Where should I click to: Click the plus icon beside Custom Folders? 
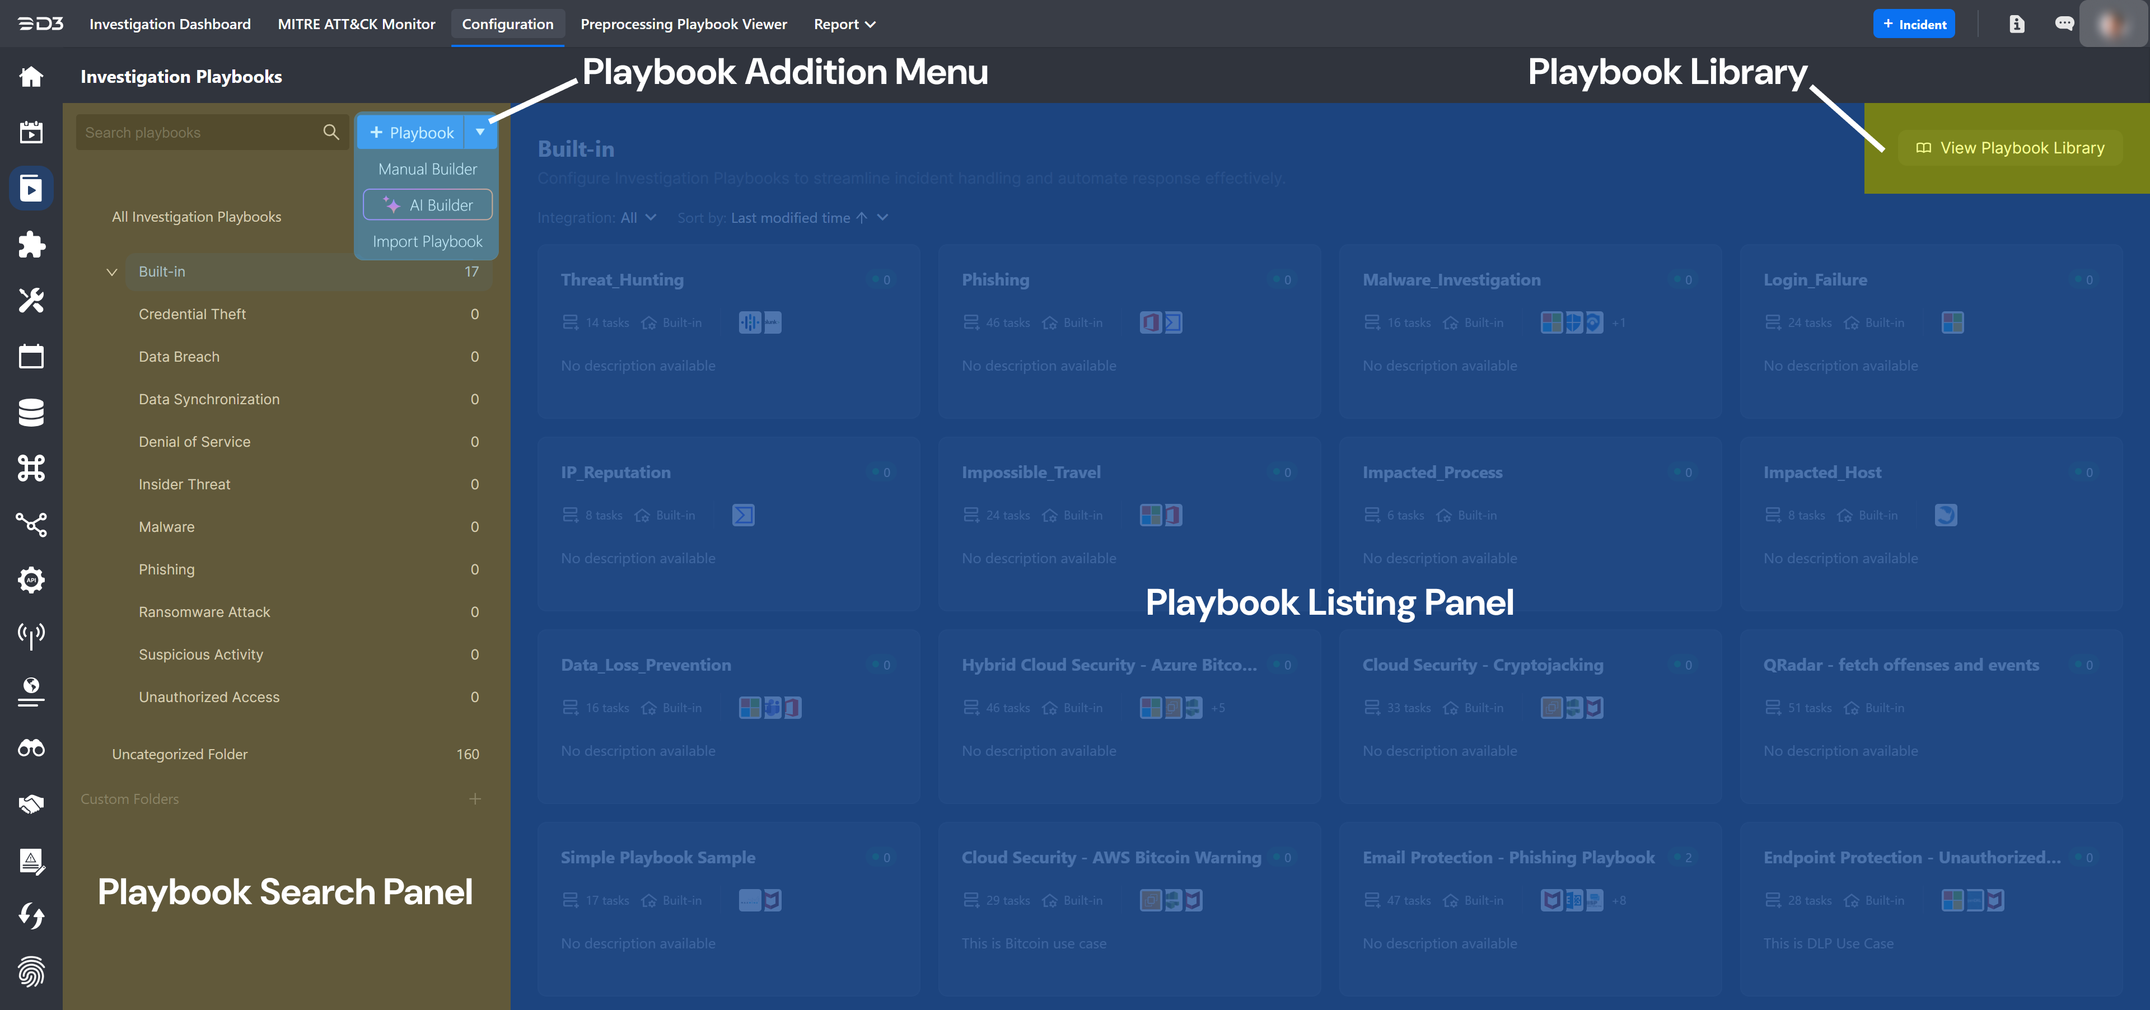pos(475,799)
